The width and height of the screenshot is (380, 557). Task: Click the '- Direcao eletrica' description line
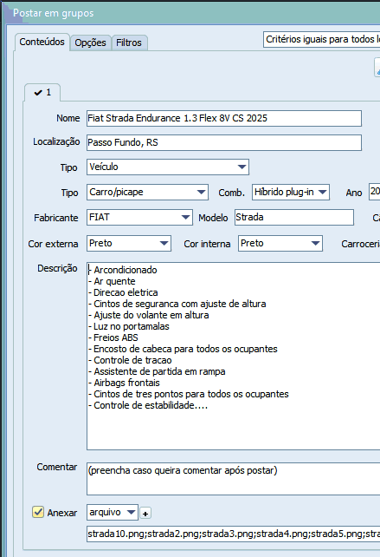click(123, 292)
